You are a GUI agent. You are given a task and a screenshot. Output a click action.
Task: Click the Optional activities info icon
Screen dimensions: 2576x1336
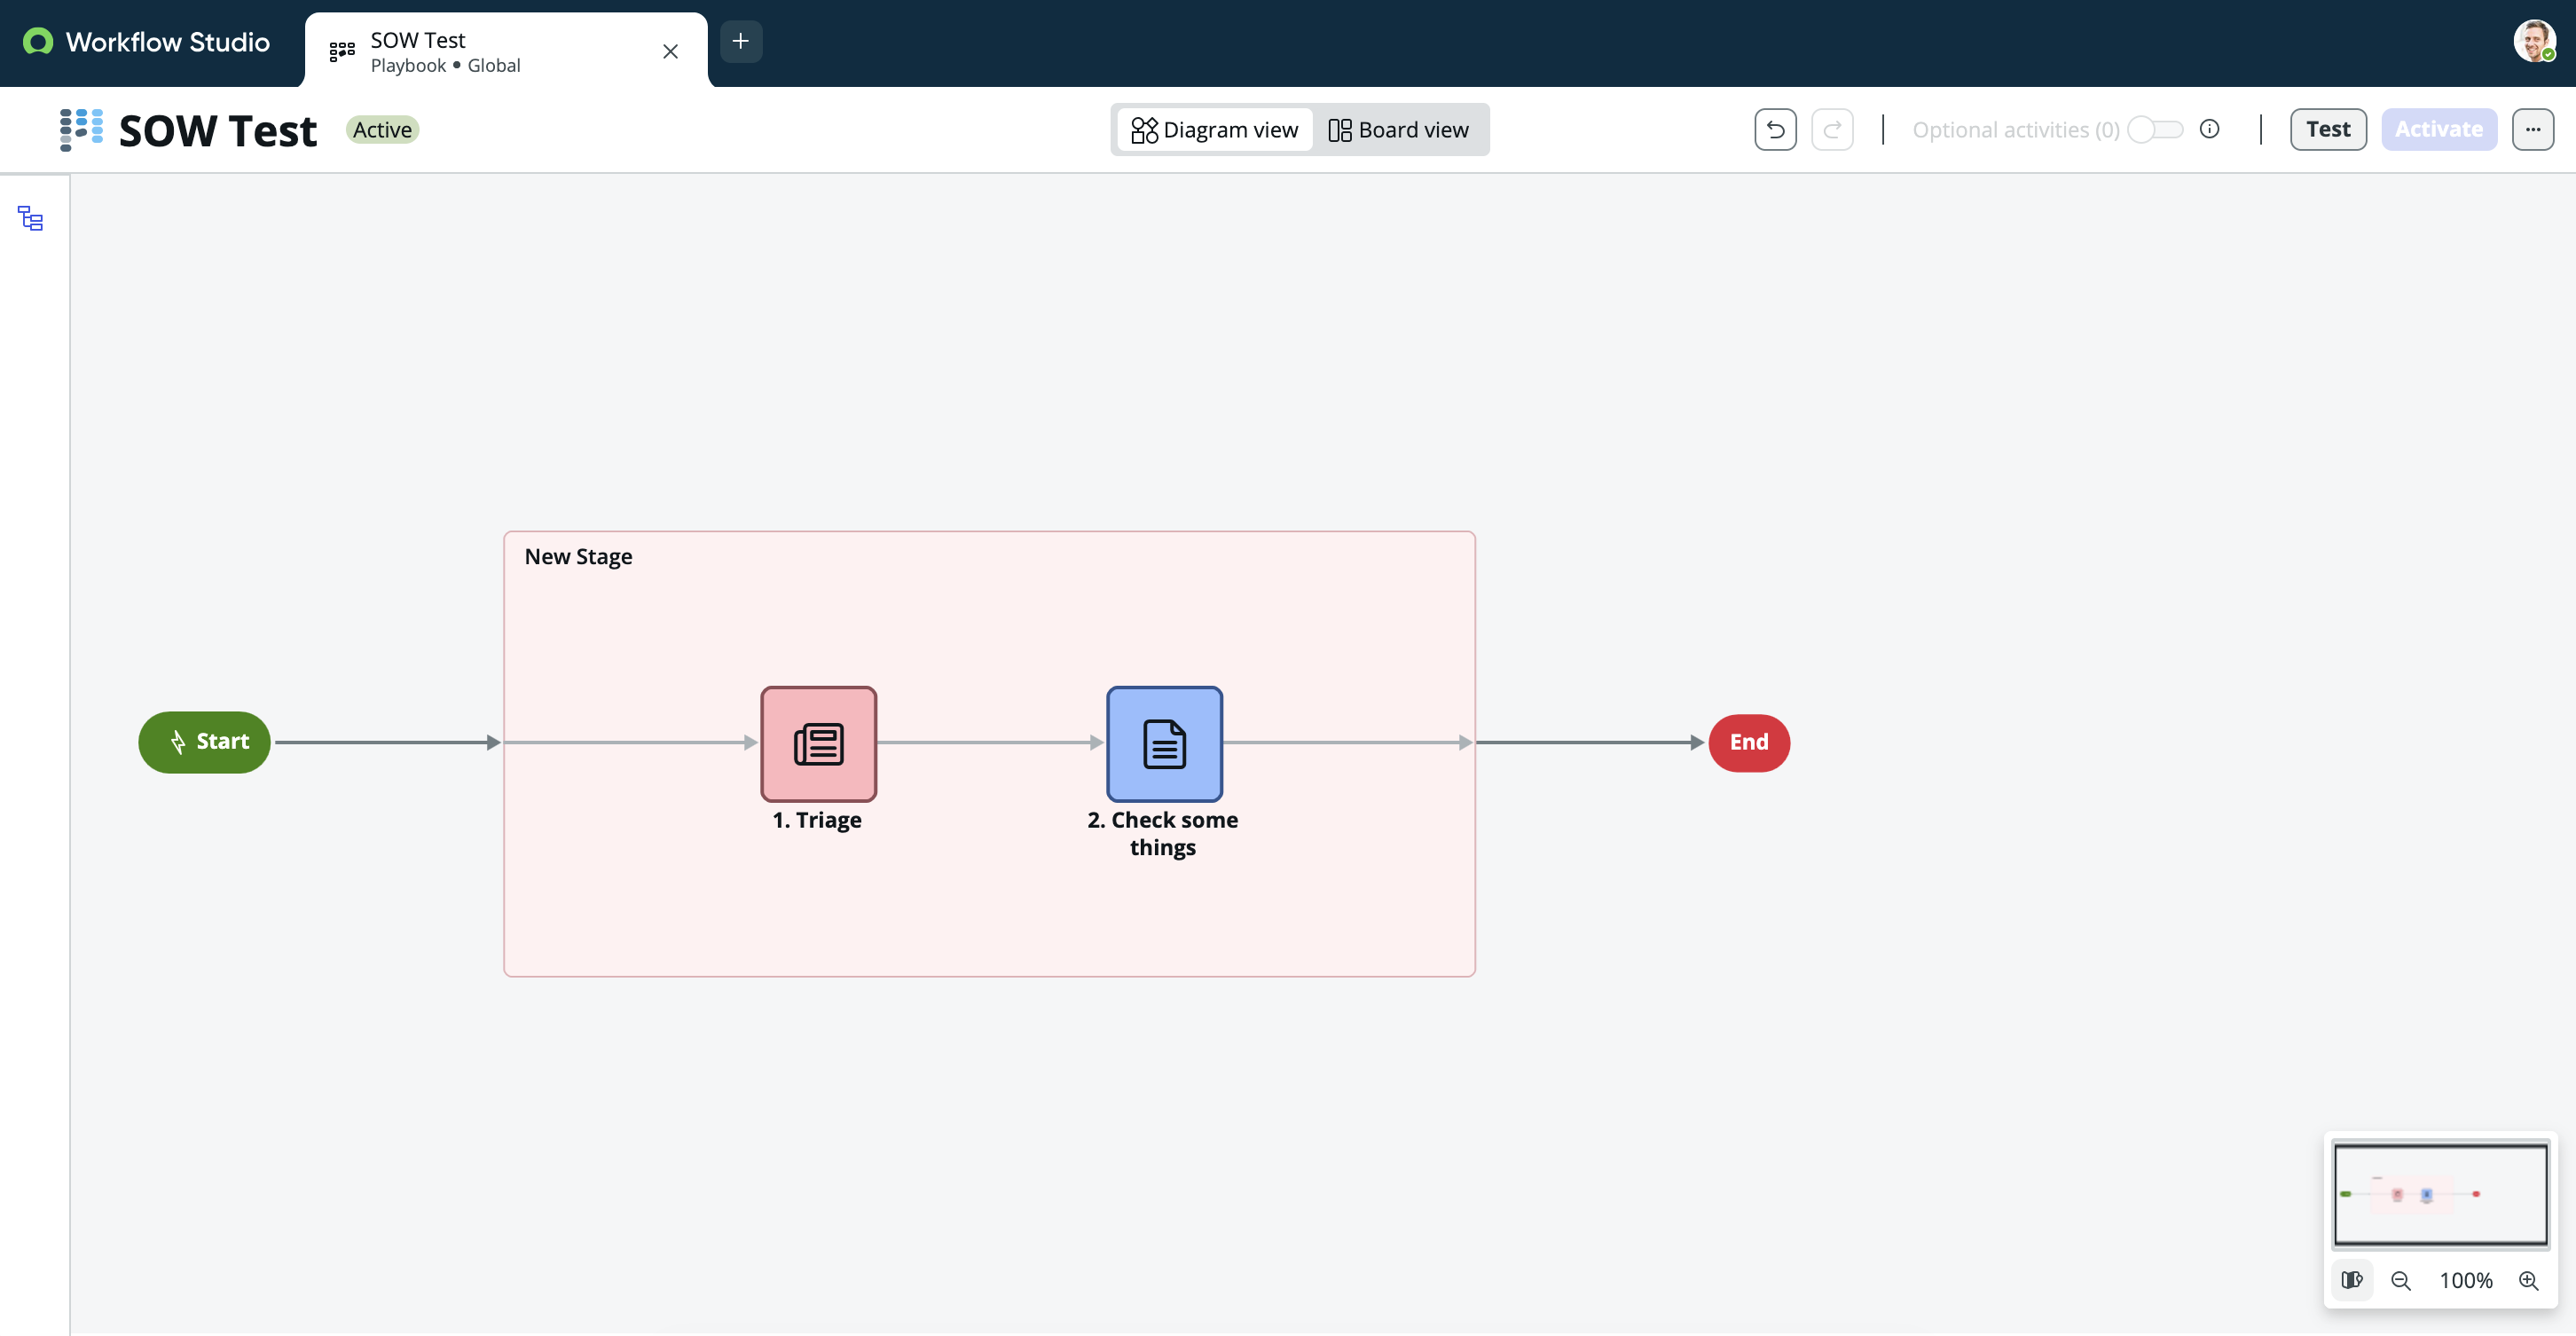tap(2210, 129)
